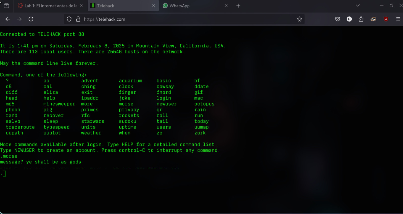Click the 'aquarium' command
This screenshot has height=214, width=403.
130,81
